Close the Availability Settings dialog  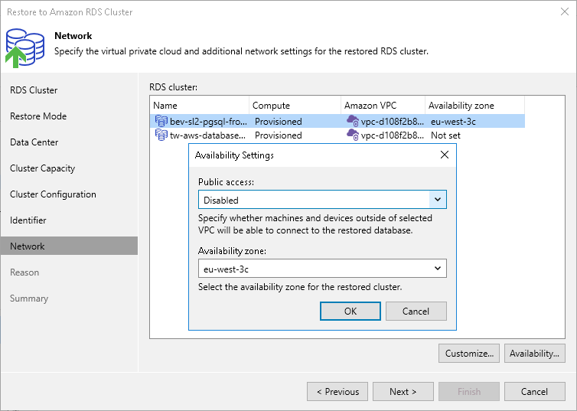tap(445, 155)
